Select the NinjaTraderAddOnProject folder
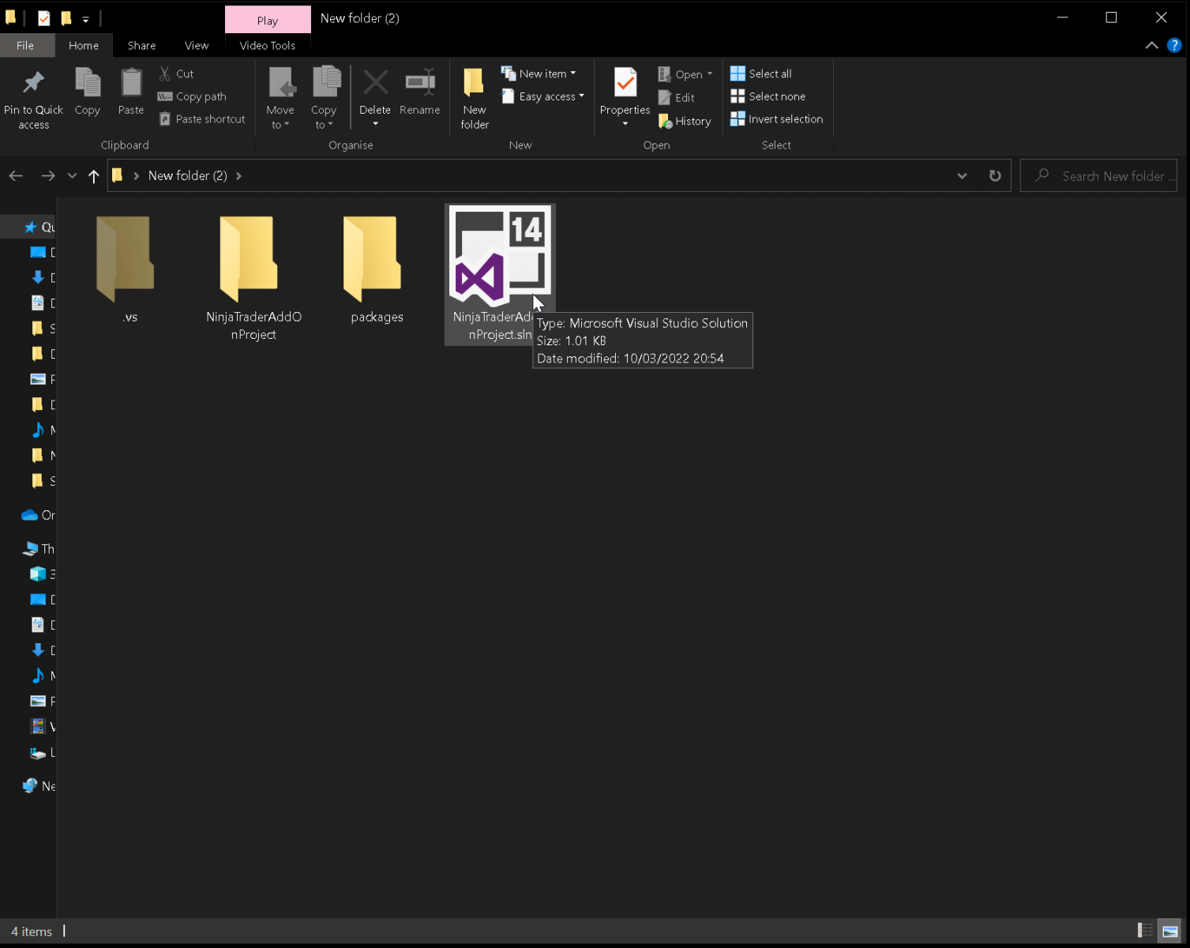The image size is (1190, 948). point(253,276)
